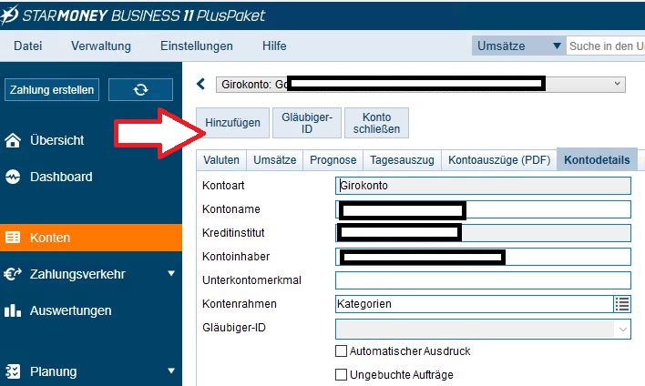Click the refresh sync icon button
Screen dimensions: 645x386
pos(140,89)
